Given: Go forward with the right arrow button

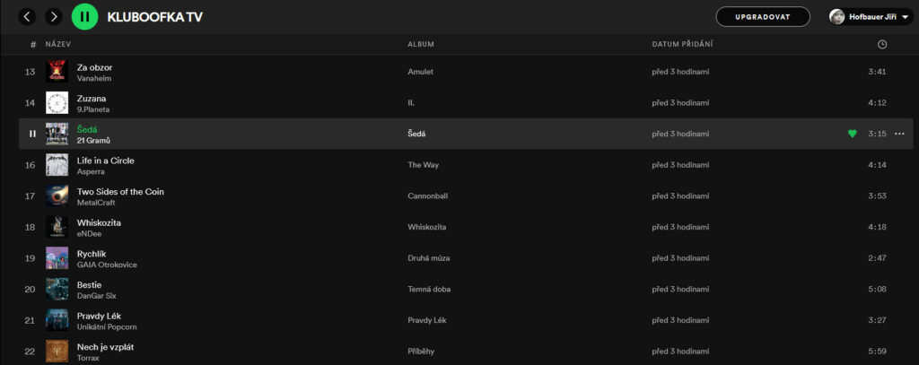Looking at the screenshot, I should 54,16.
